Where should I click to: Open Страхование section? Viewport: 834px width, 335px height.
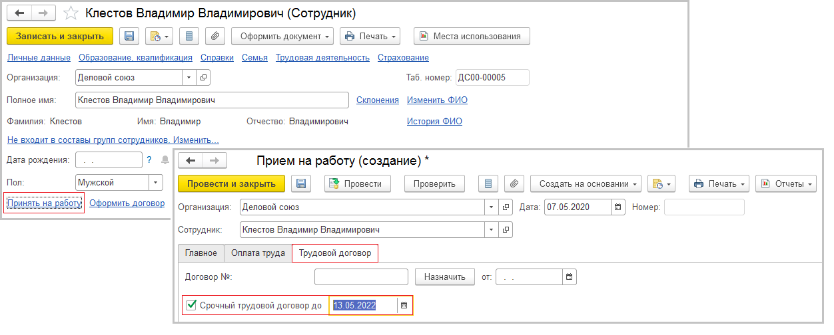click(403, 58)
